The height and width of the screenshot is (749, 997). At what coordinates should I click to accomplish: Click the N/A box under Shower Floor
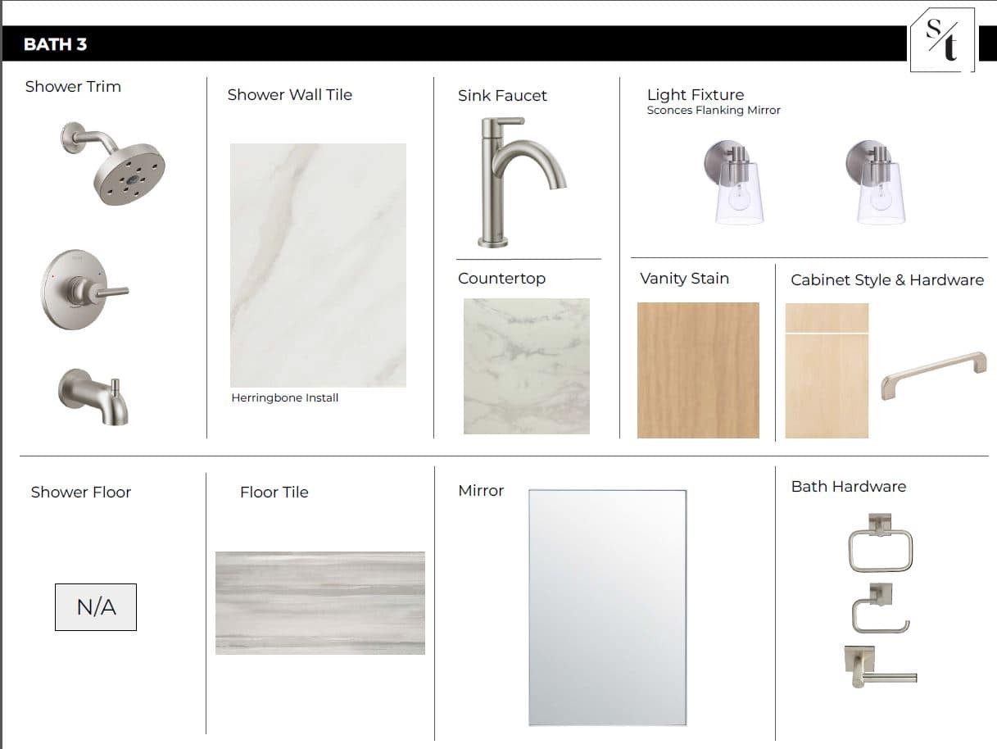pos(96,607)
